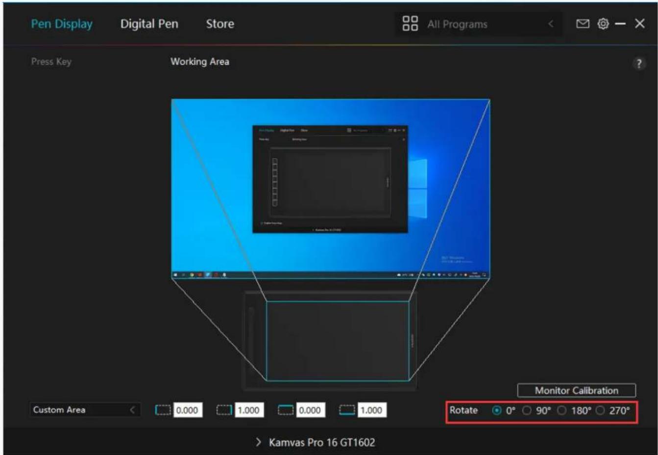Click the monitor screen preview image
This screenshot has width=658, height=455.
[331, 189]
